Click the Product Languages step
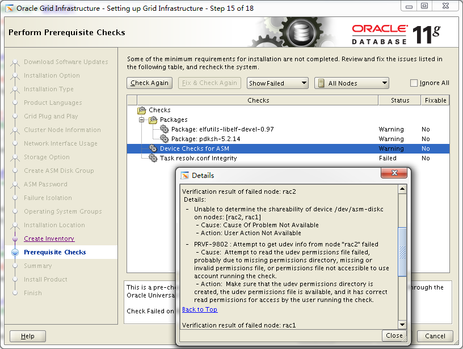 (x=53, y=103)
